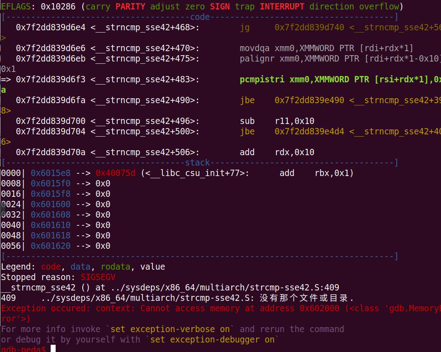
Task: Click the 'add rdx,0x10' instruction
Action: click(277, 152)
